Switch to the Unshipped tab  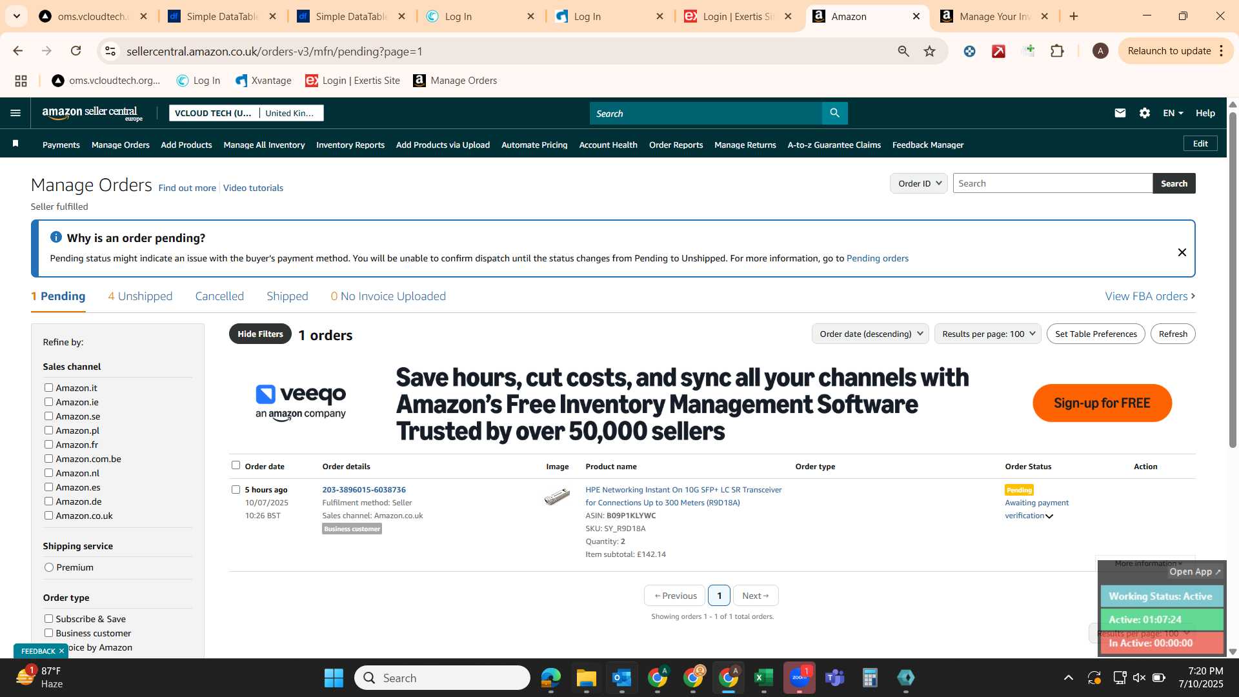click(x=140, y=296)
